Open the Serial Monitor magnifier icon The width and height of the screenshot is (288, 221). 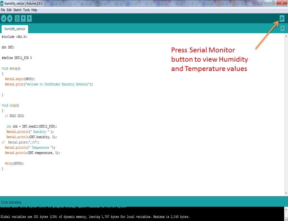pyautogui.click(x=282, y=19)
